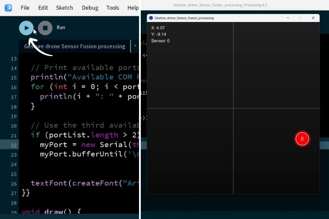The height and width of the screenshot is (219, 329).
Task: Click the Processing app logo icon
Action: (x=8, y=7)
